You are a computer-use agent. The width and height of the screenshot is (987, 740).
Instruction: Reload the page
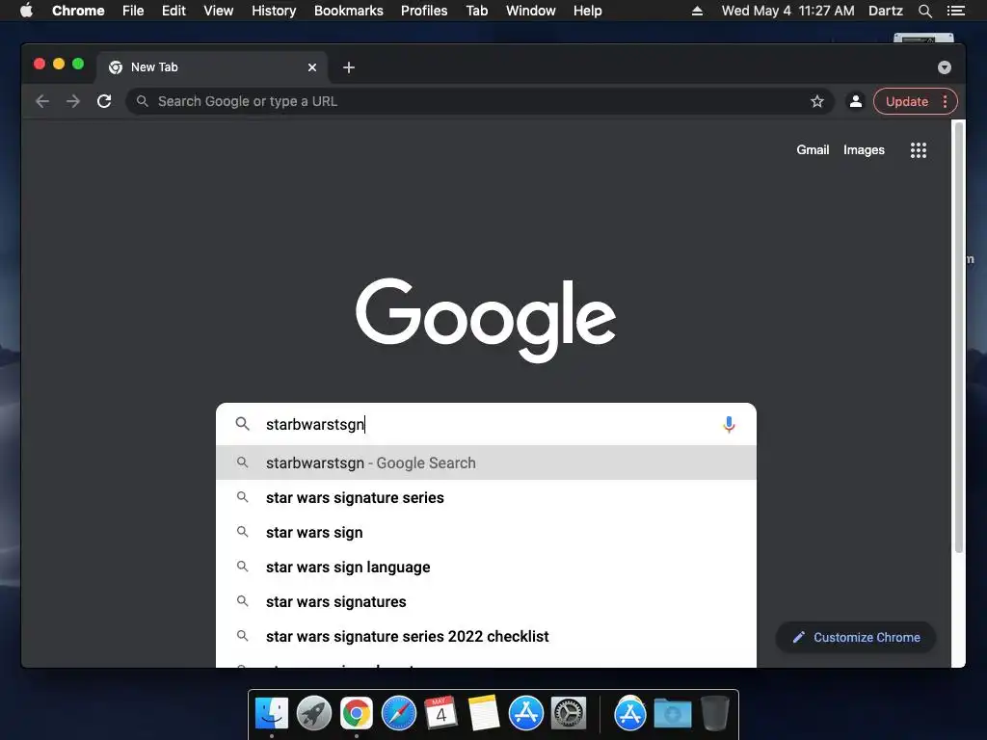[104, 101]
